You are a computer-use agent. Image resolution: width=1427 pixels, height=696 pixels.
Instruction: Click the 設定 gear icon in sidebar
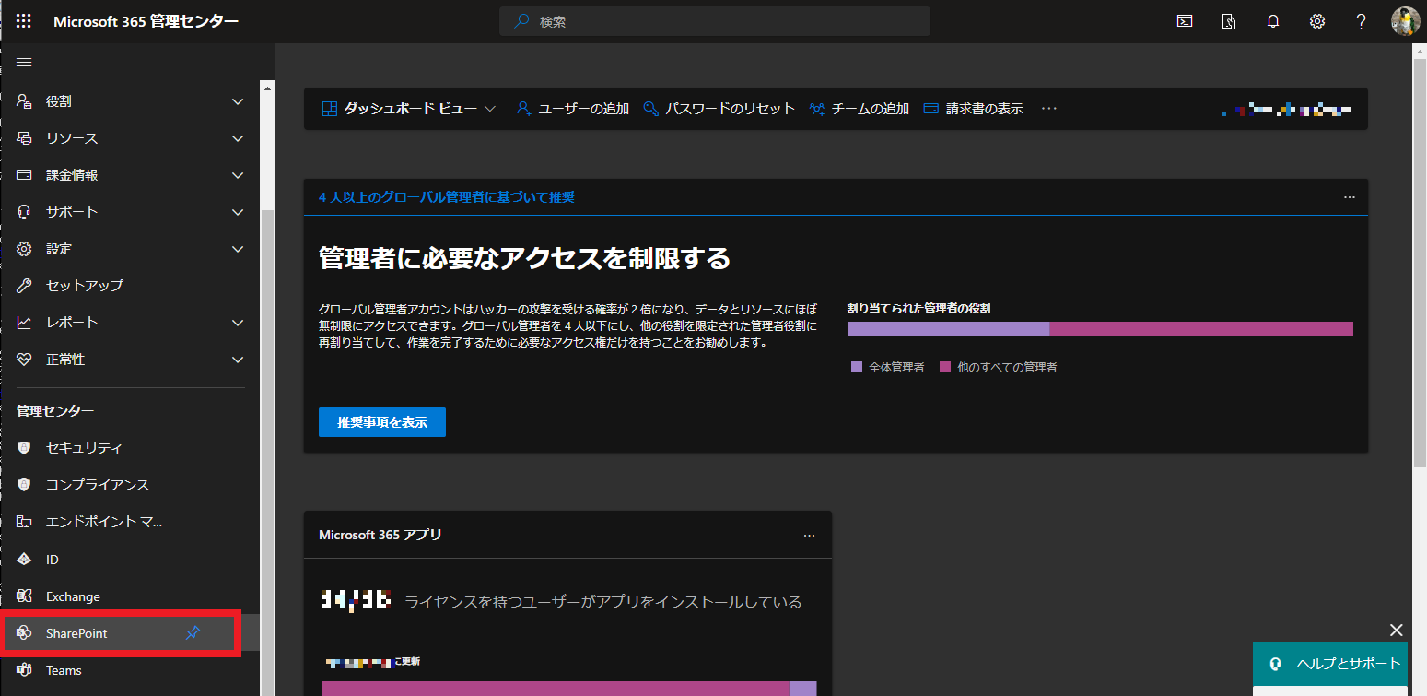[25, 249]
